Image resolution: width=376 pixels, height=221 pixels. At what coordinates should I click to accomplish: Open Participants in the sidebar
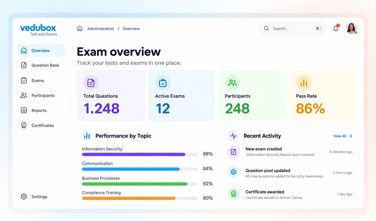[41, 95]
